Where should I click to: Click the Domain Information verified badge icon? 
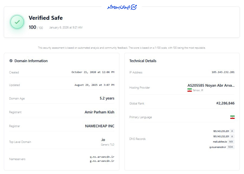click(11, 61)
